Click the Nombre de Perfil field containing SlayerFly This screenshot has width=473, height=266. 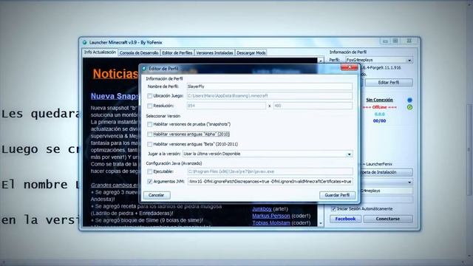(x=269, y=86)
